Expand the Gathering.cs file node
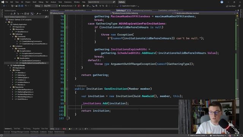 pos(13,75)
